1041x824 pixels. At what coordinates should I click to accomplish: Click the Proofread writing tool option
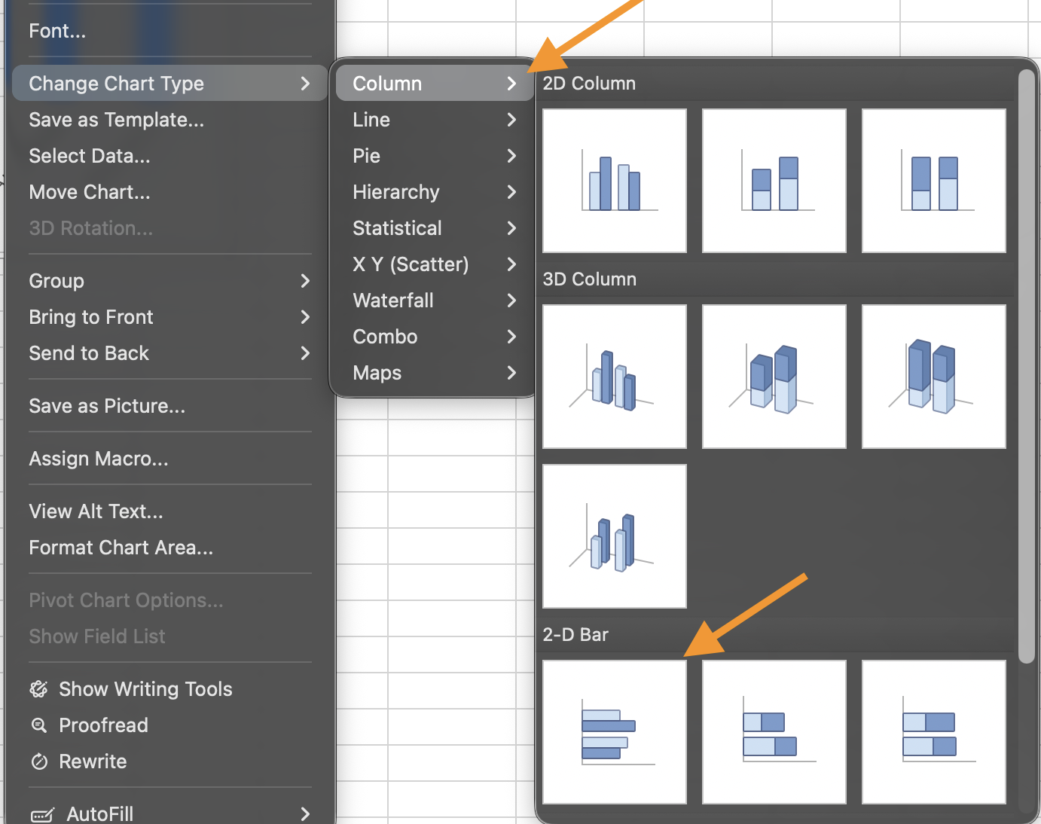tap(103, 725)
